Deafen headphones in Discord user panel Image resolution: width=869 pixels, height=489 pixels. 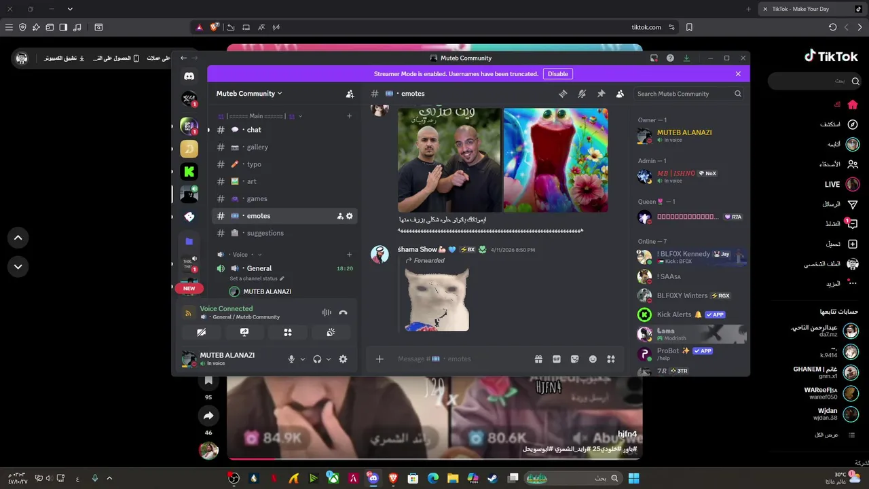click(317, 359)
